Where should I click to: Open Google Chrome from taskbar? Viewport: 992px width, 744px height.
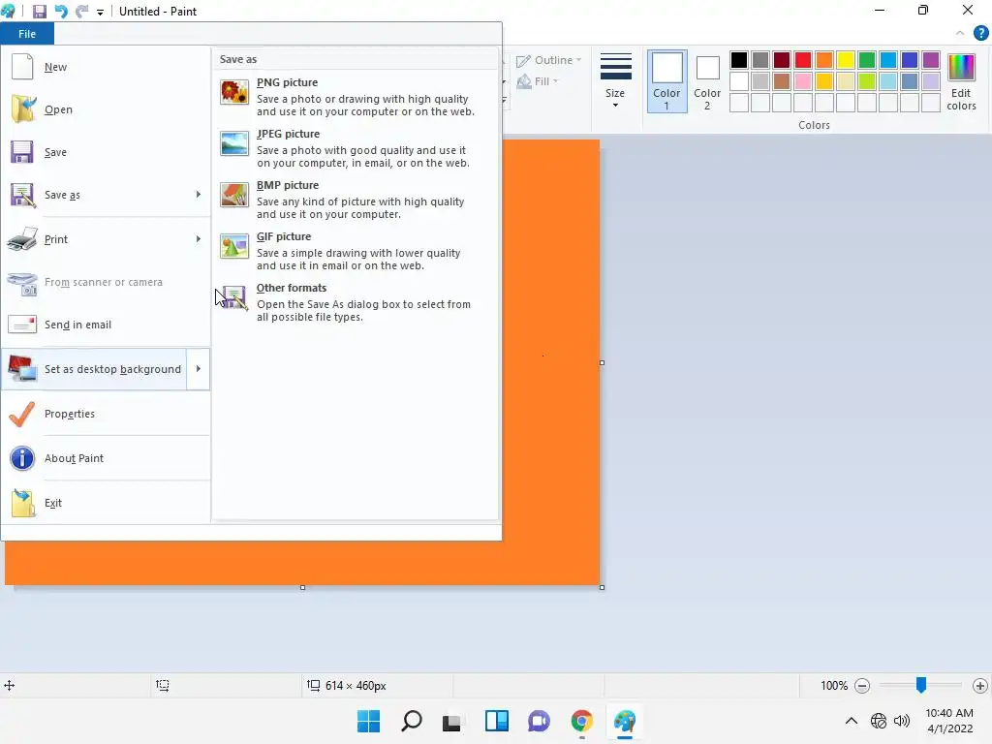[581, 721]
